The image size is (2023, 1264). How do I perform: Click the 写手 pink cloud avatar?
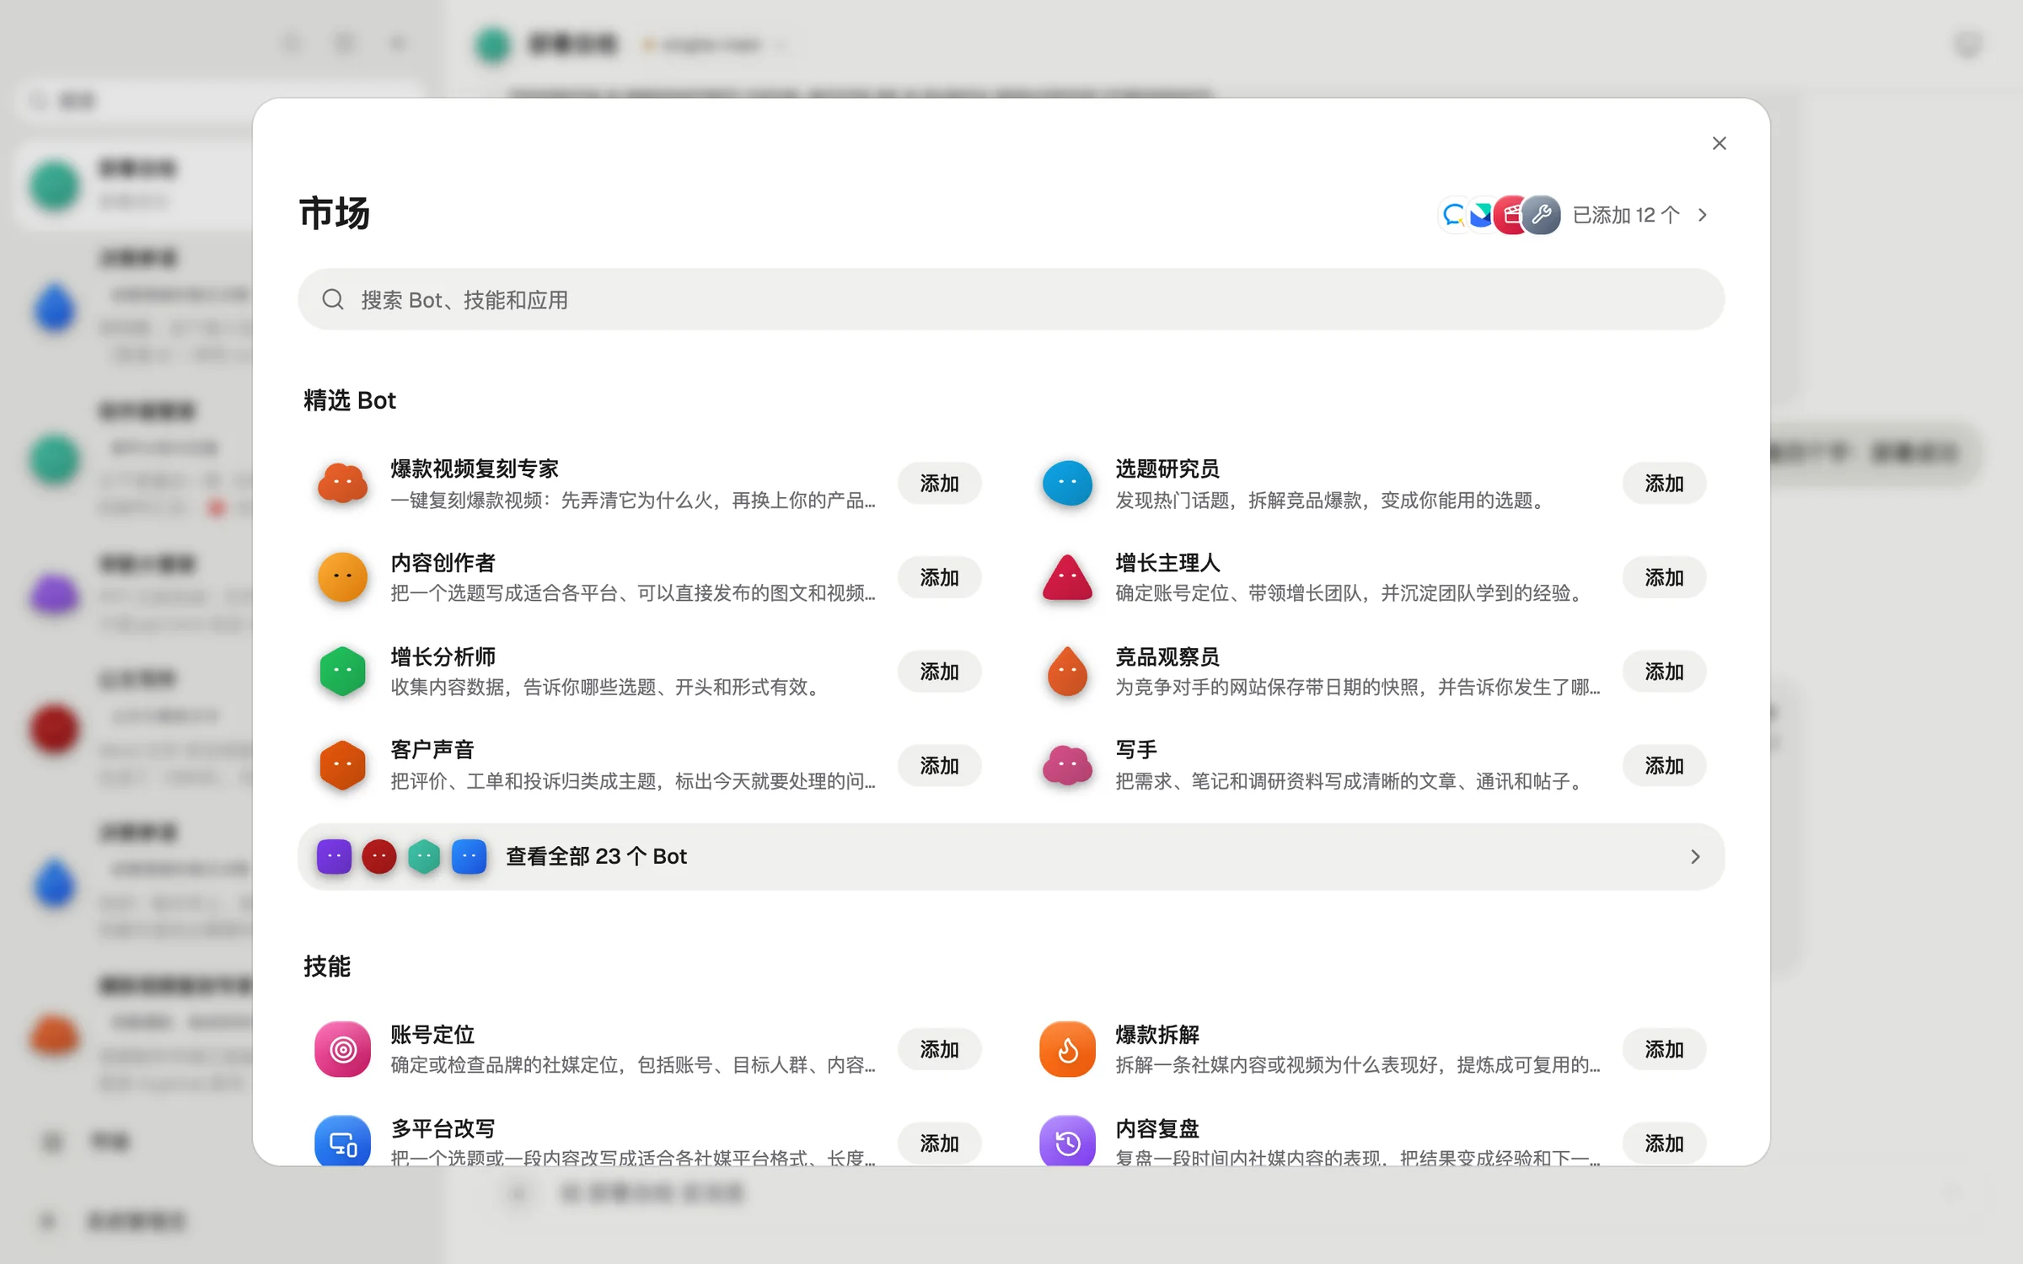pyautogui.click(x=1067, y=765)
